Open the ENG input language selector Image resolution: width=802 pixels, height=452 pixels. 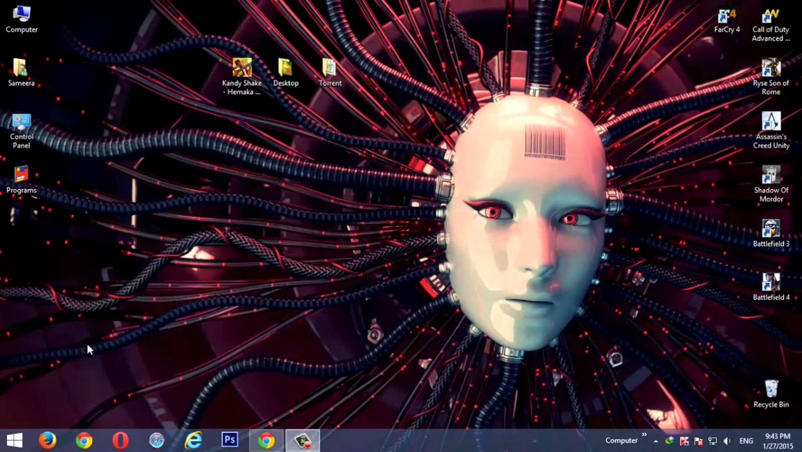click(746, 441)
